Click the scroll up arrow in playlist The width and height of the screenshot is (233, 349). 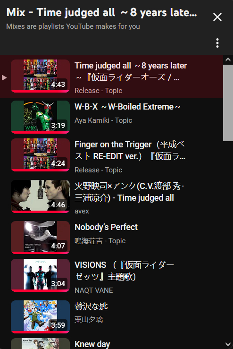click(228, 60)
